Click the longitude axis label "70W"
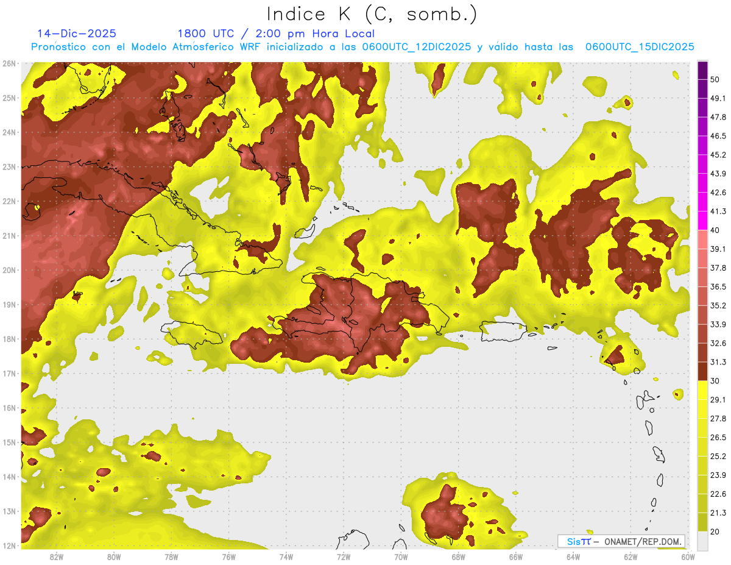The width and height of the screenshot is (731, 565). pyautogui.click(x=401, y=556)
